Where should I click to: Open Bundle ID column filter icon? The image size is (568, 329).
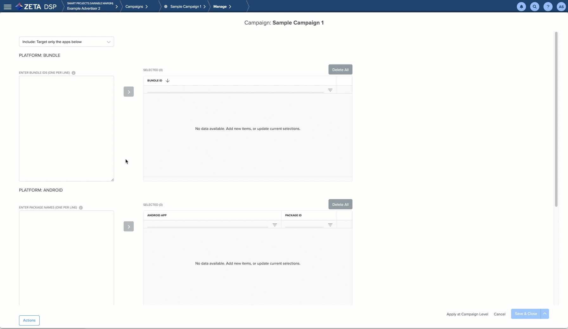[330, 90]
